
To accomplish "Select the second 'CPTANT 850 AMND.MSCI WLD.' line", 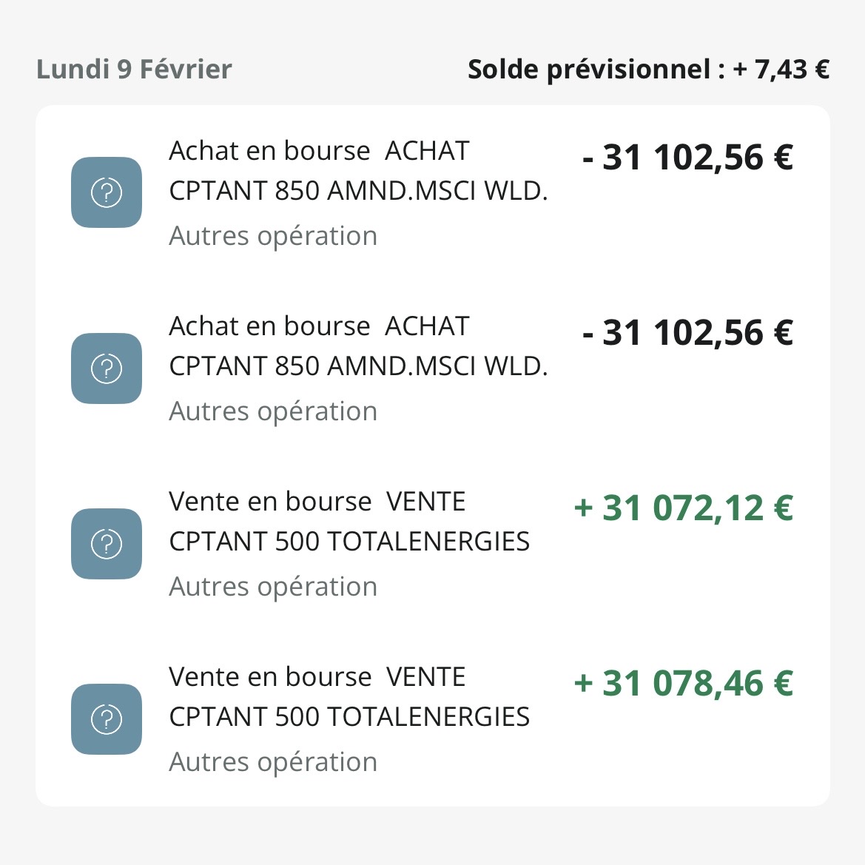I will coord(358,366).
